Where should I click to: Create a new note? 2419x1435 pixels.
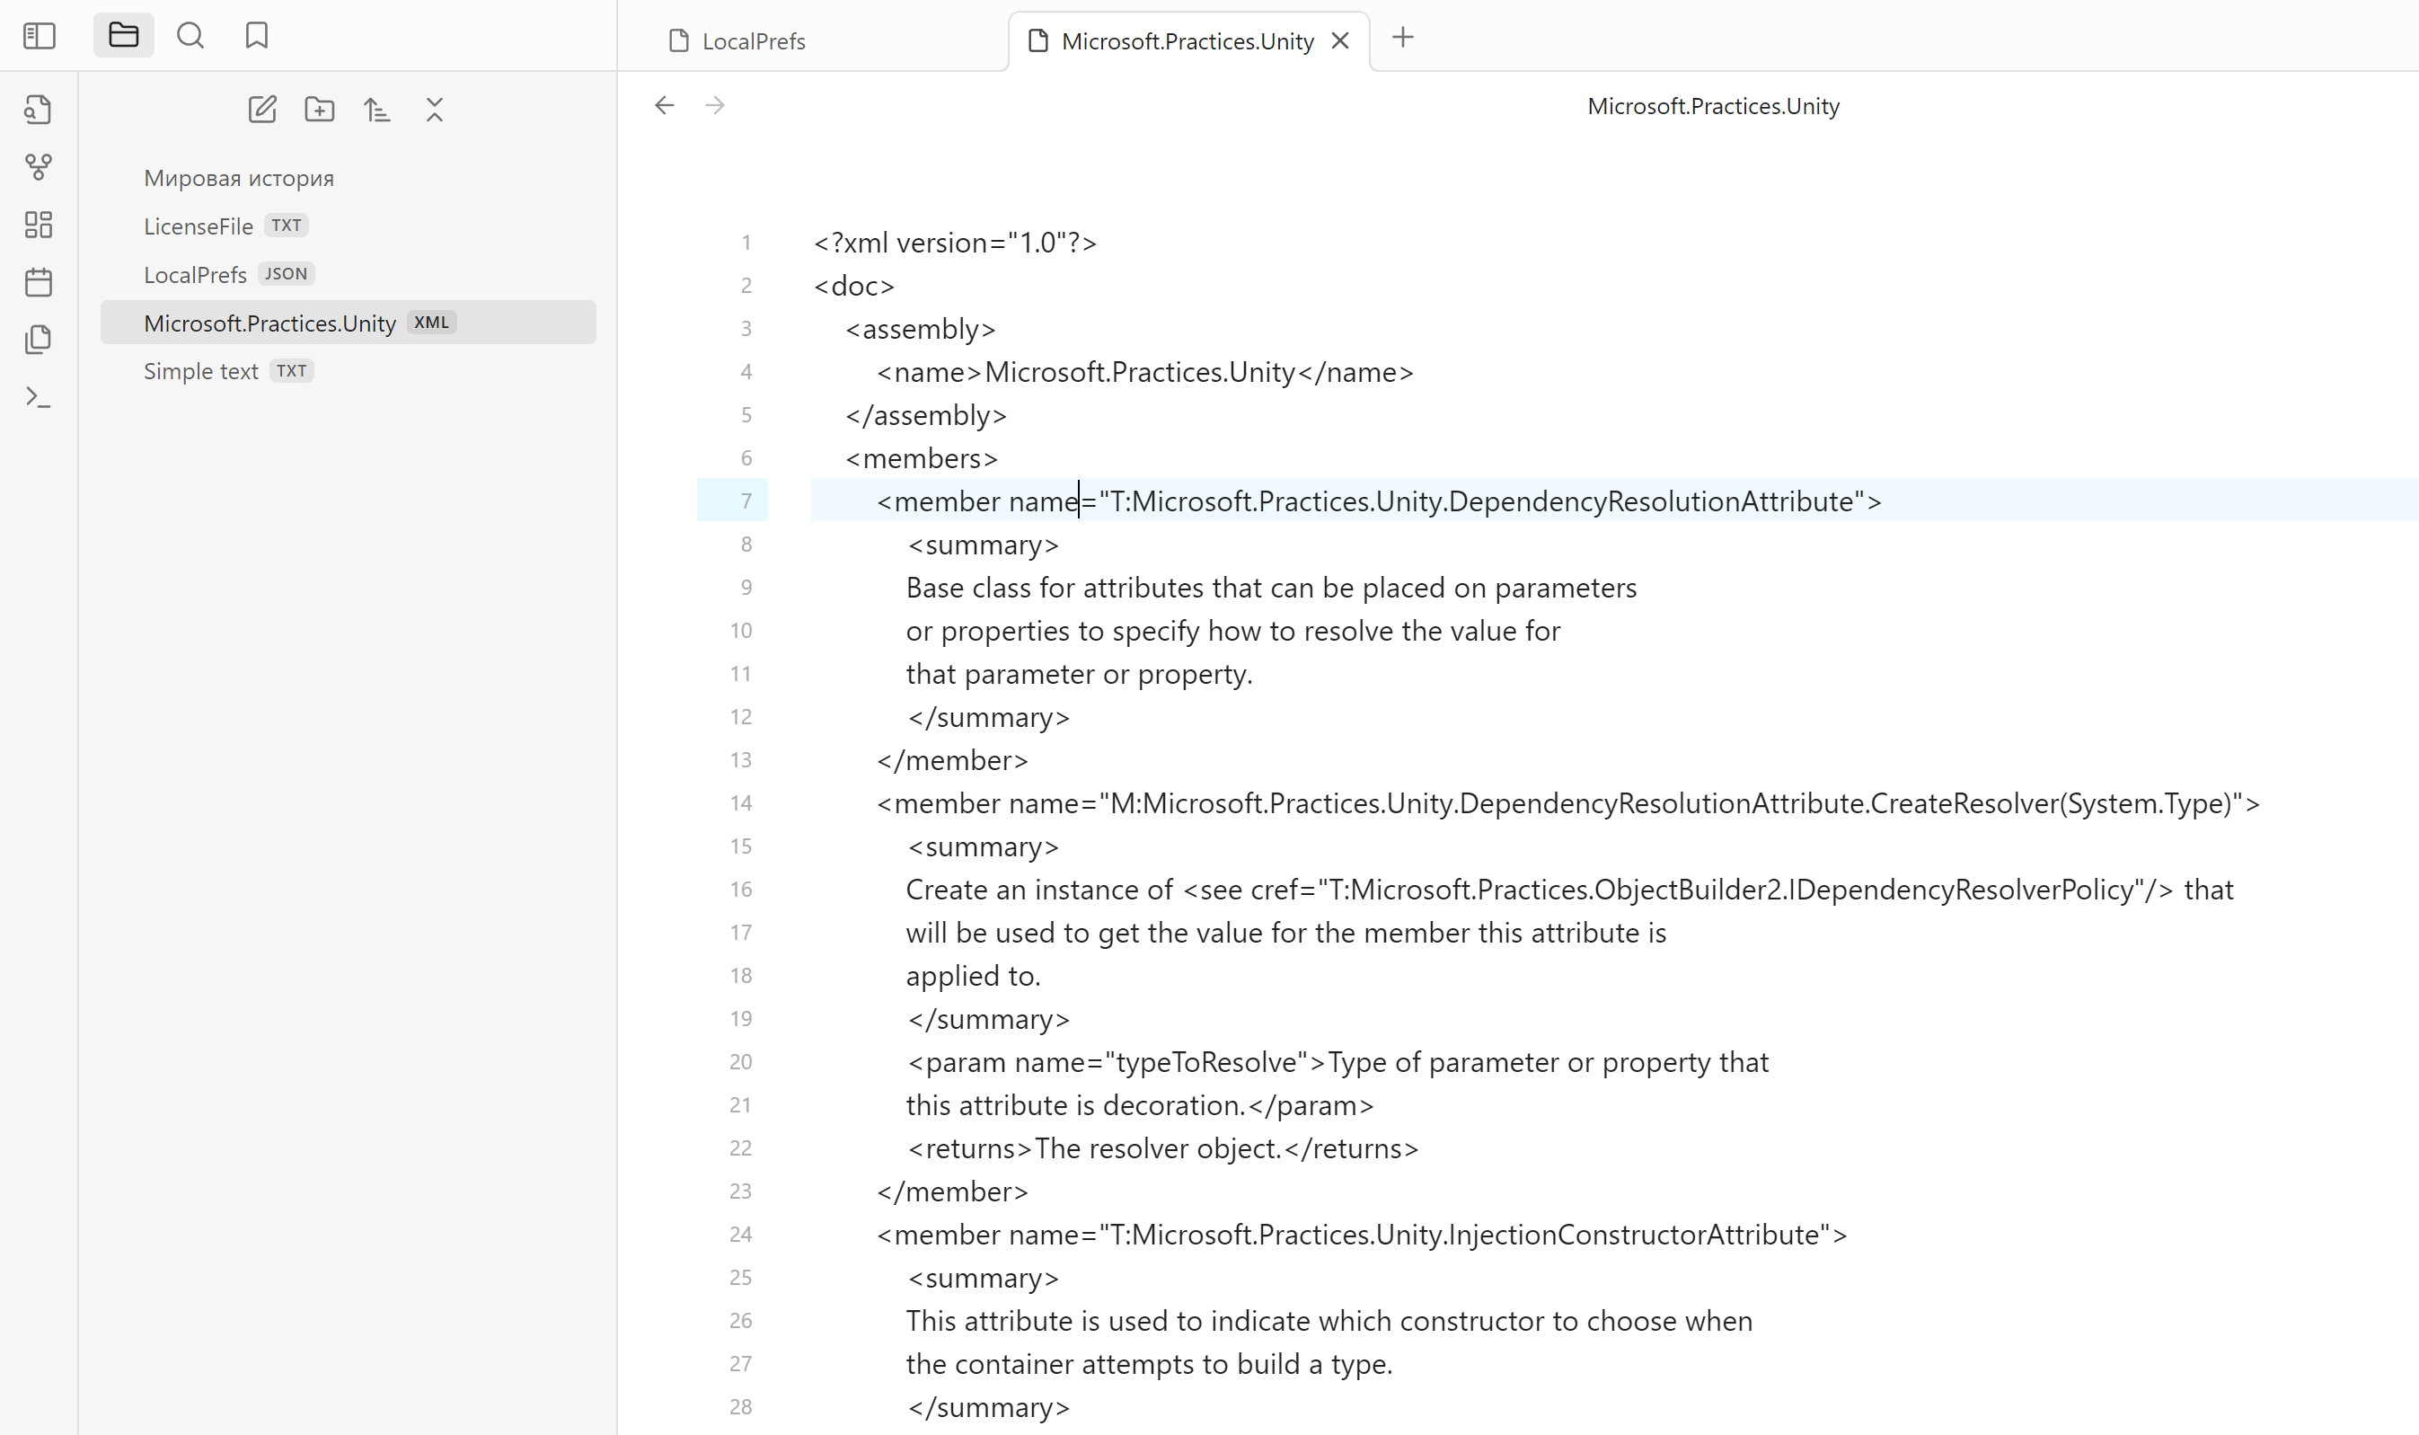262,110
